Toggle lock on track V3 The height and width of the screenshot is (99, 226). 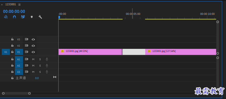[12, 39]
